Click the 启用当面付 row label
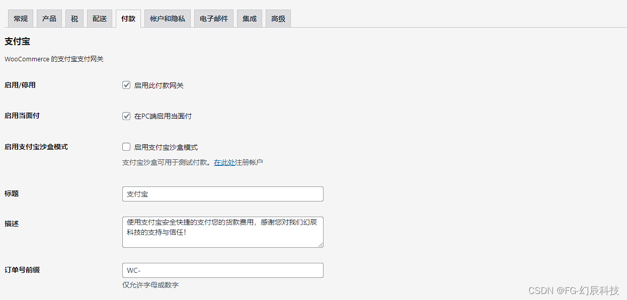The image size is (627, 300). 22,116
